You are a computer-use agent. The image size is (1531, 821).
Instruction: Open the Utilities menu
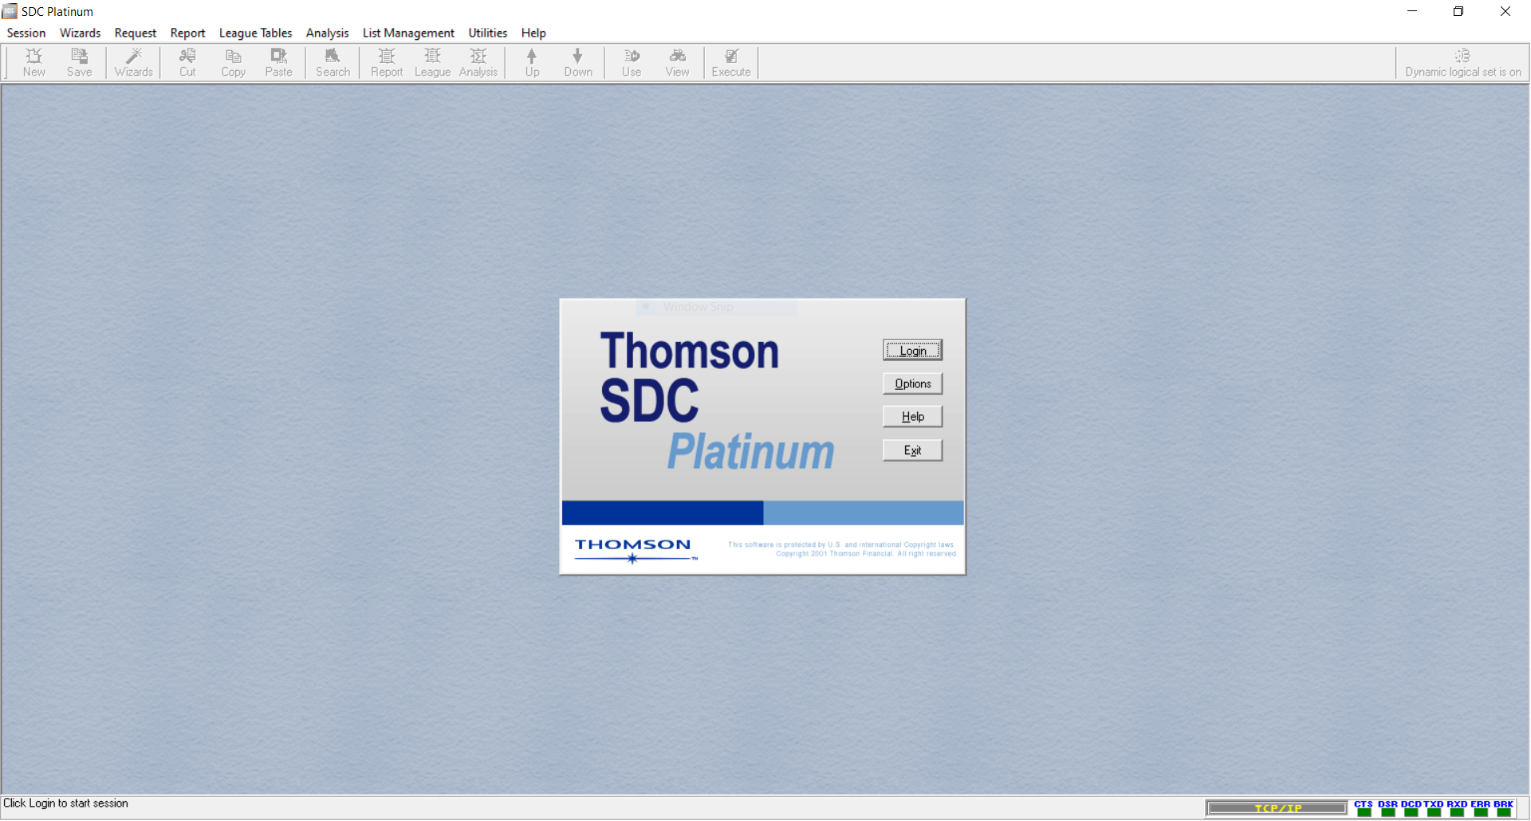[487, 33]
